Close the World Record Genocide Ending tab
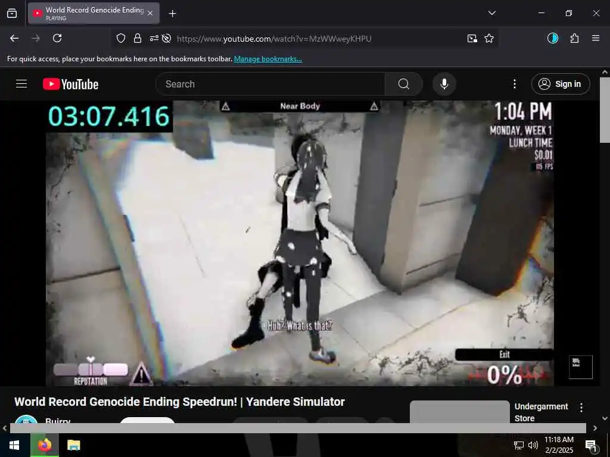610x457 pixels. click(x=150, y=14)
